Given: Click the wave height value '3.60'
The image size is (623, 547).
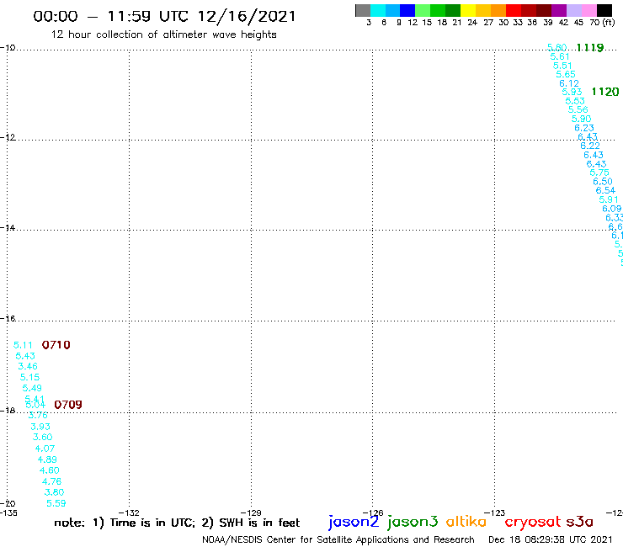Looking at the screenshot, I should [x=42, y=437].
